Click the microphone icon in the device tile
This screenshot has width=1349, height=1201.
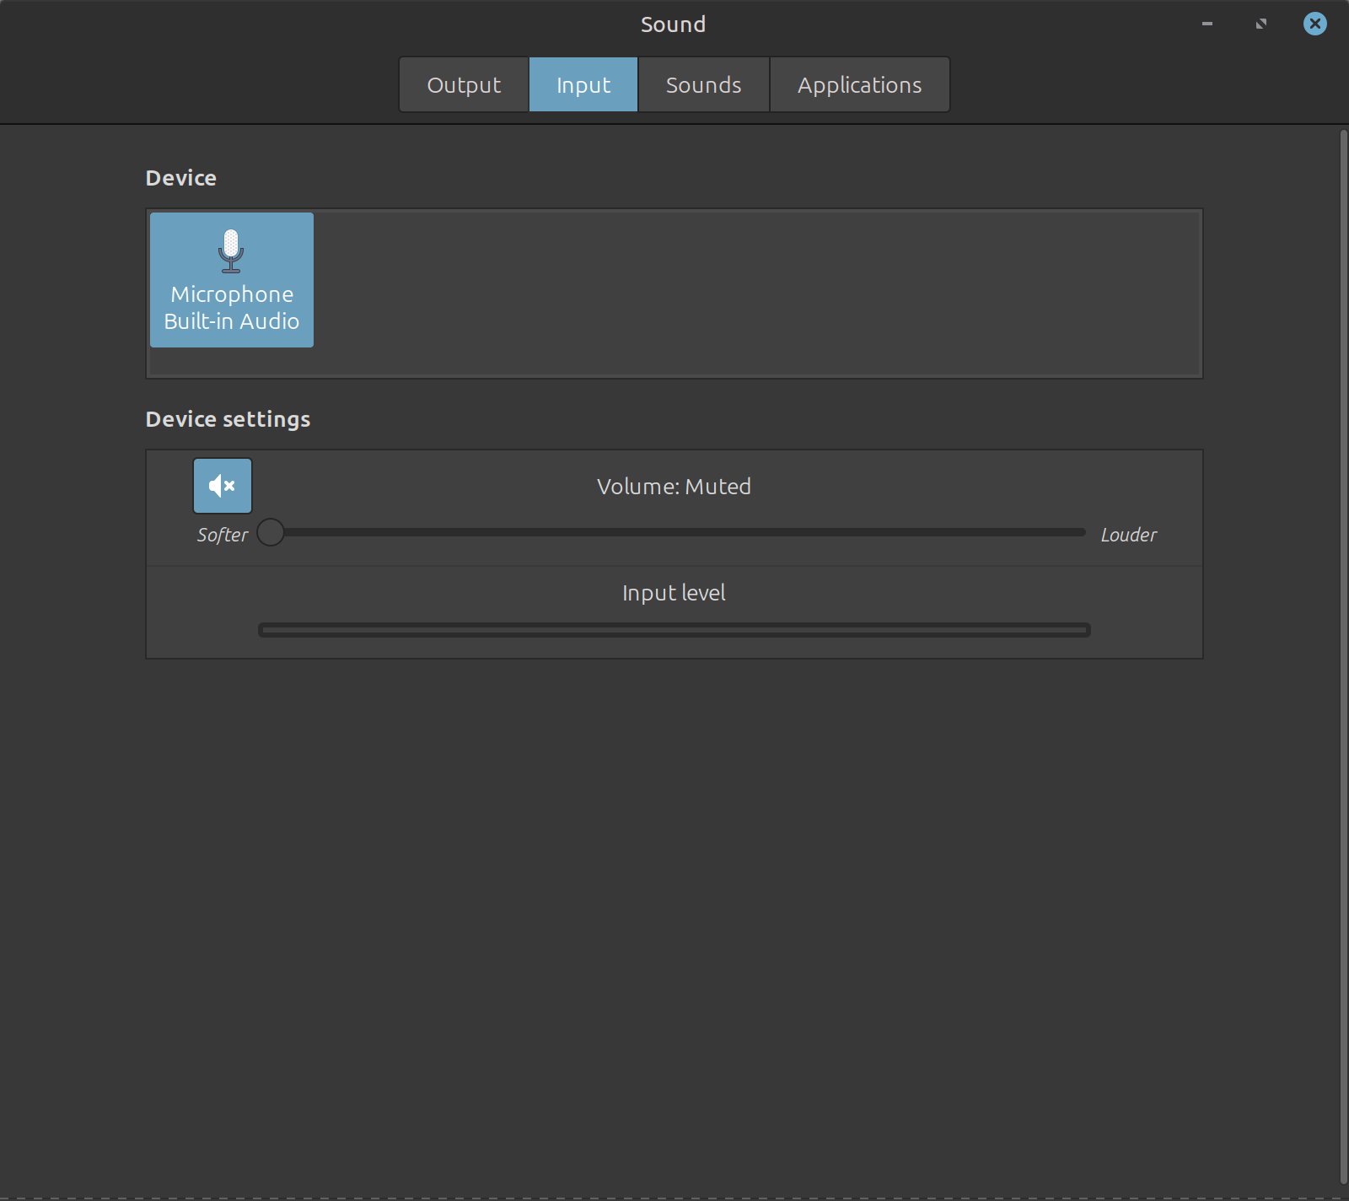[231, 251]
